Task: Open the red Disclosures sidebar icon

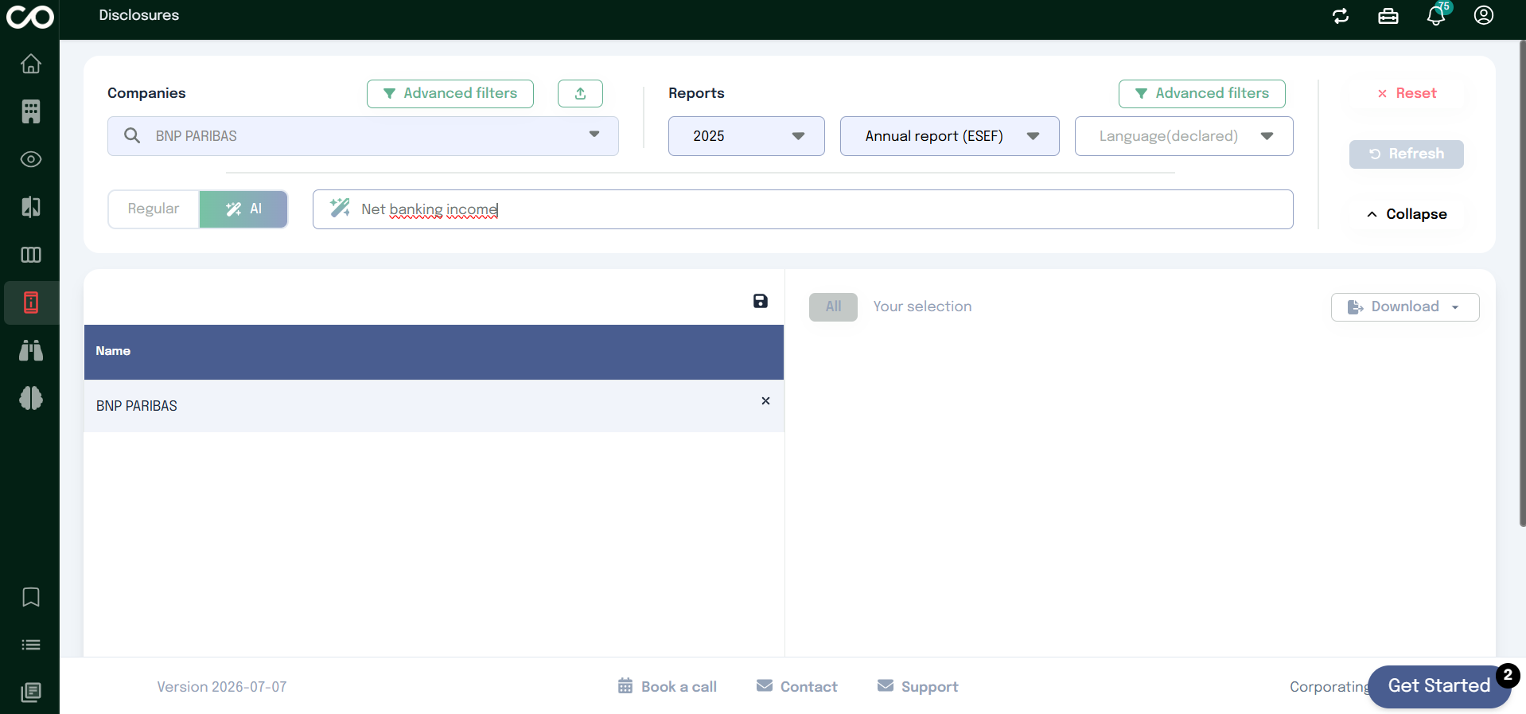Action: point(31,302)
